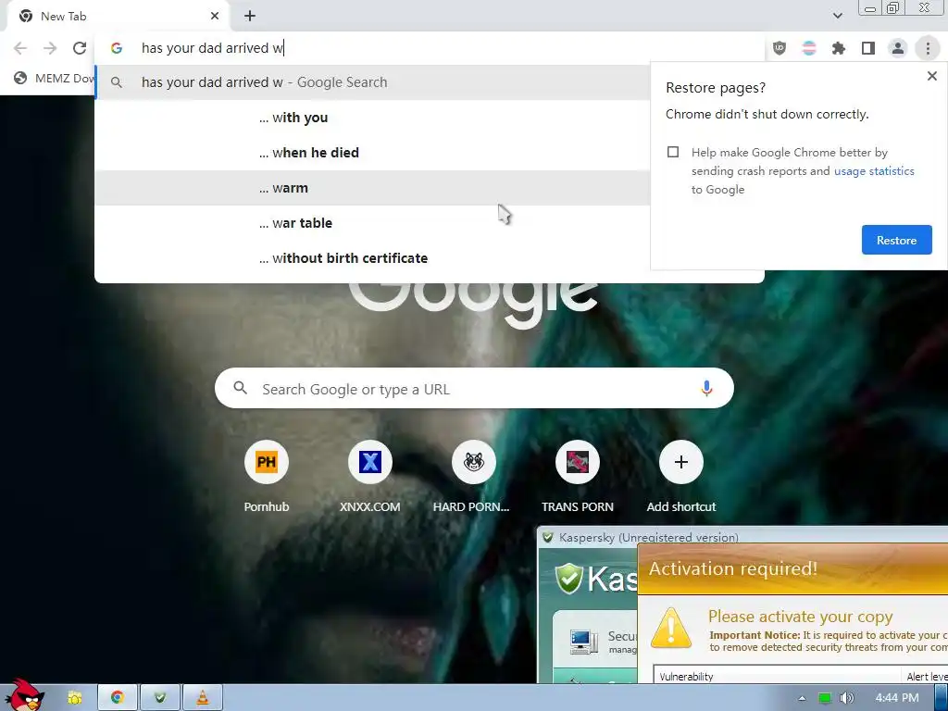Click the blue Restore button
Viewport: 948px width, 711px height.
[896, 240]
